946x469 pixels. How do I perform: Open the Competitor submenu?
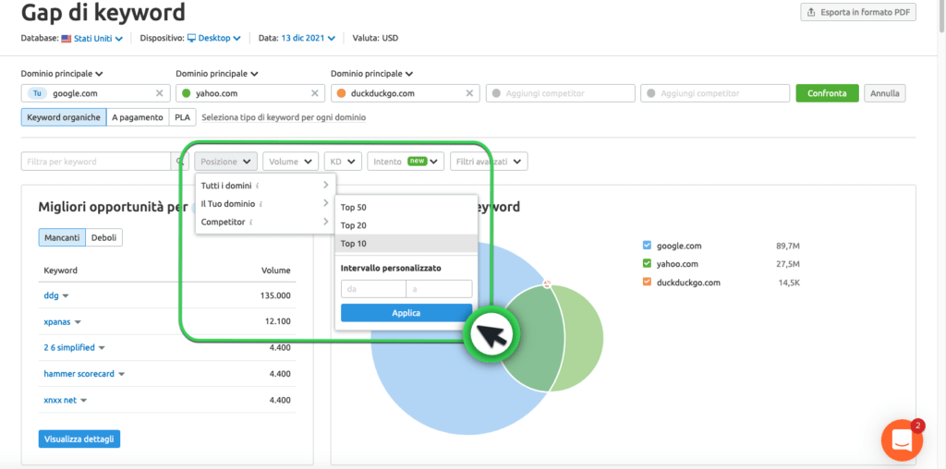(x=265, y=222)
